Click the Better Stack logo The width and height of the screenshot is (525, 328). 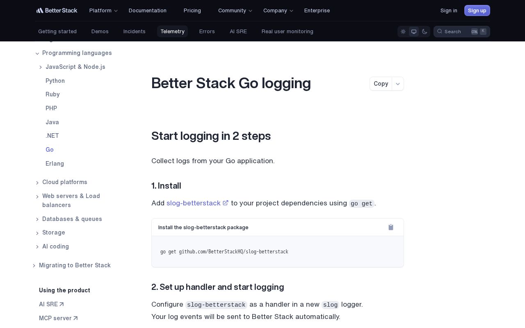pyautogui.click(x=57, y=10)
